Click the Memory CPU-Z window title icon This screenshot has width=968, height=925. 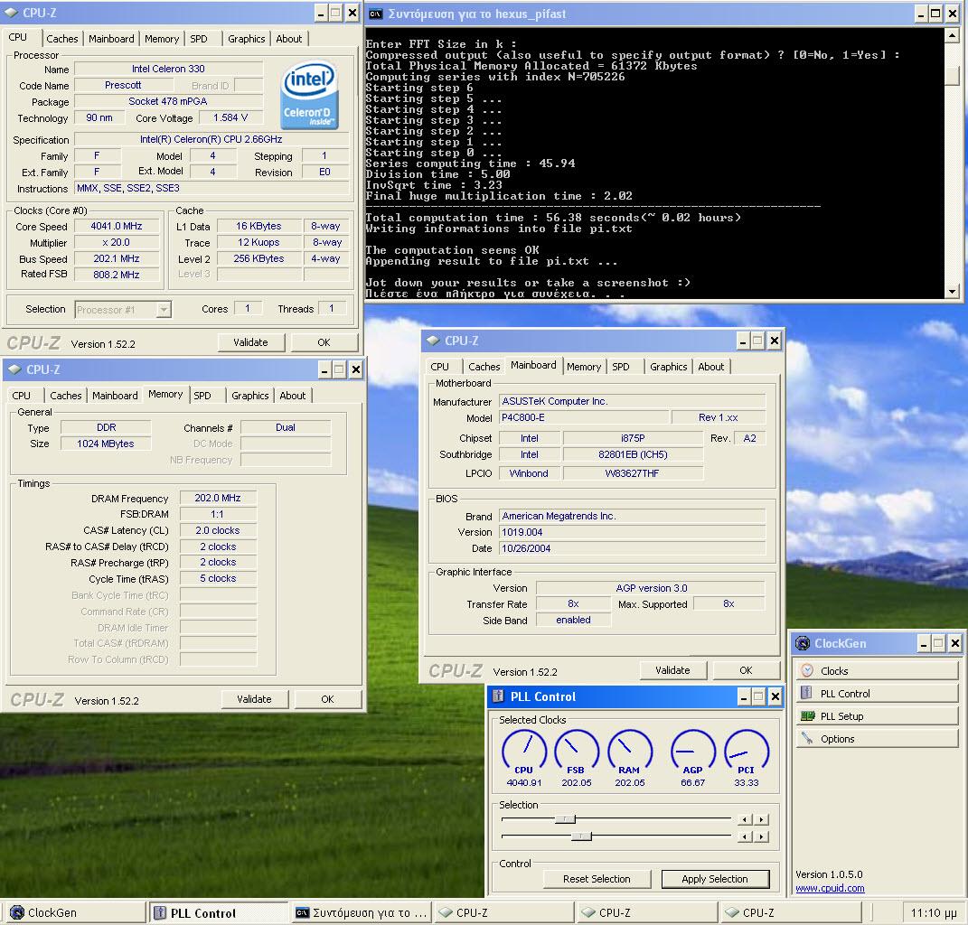click(x=14, y=369)
